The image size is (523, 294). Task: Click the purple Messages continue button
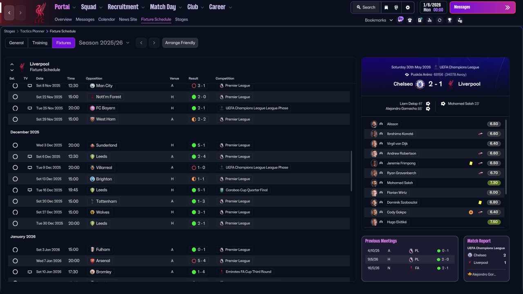tap(483, 7)
